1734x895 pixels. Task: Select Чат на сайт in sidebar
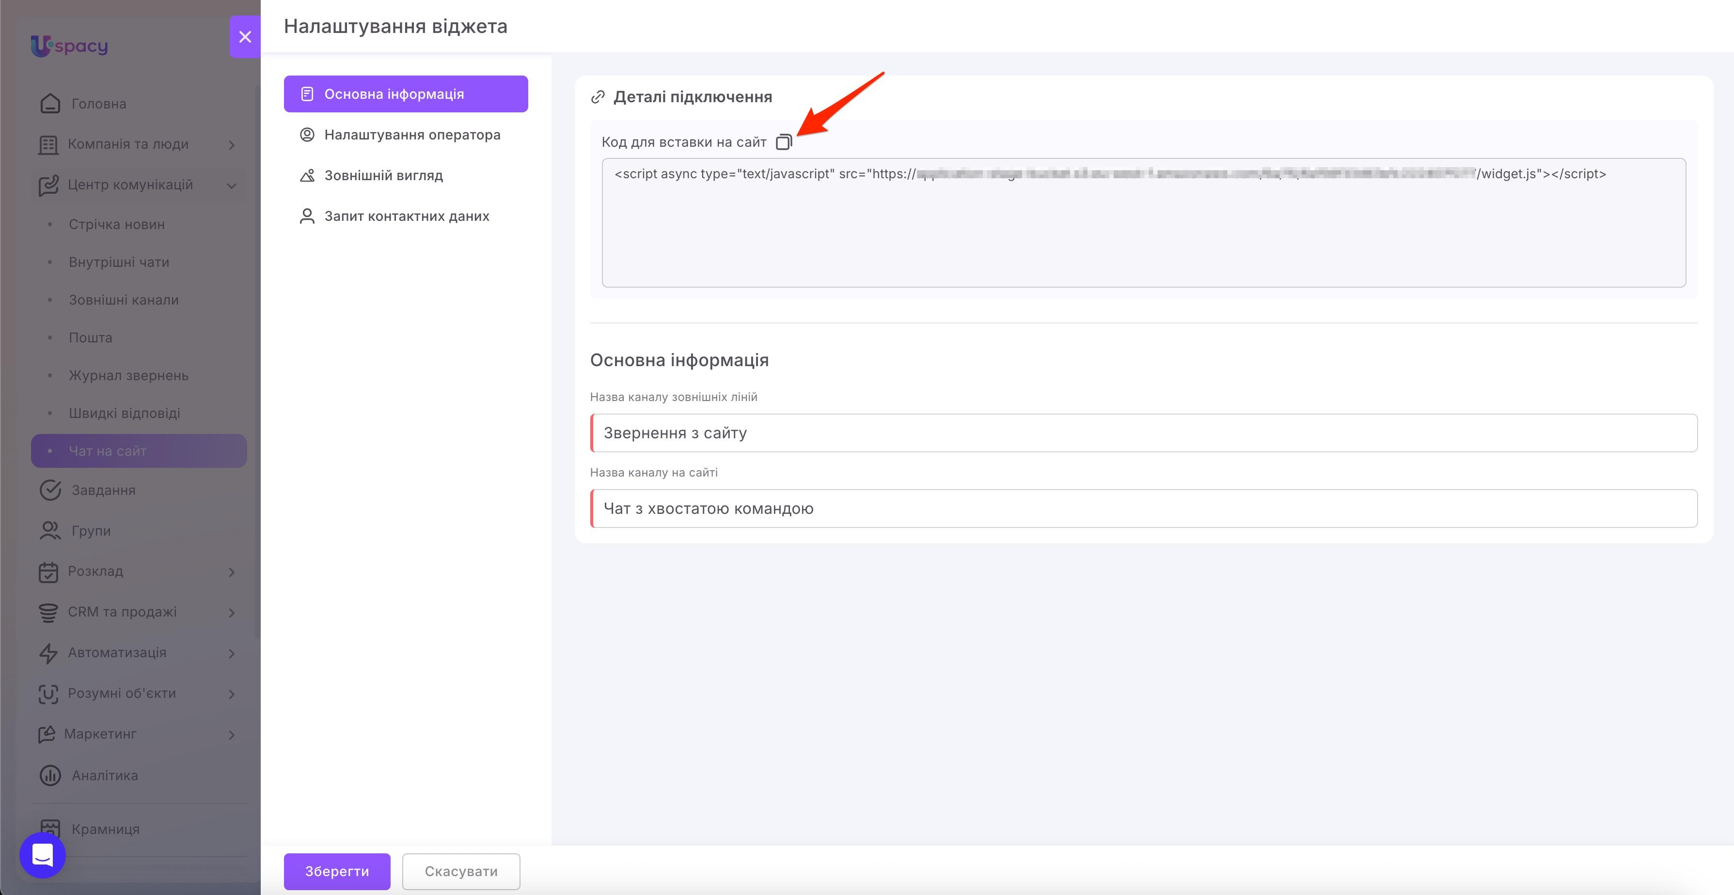pos(139,451)
